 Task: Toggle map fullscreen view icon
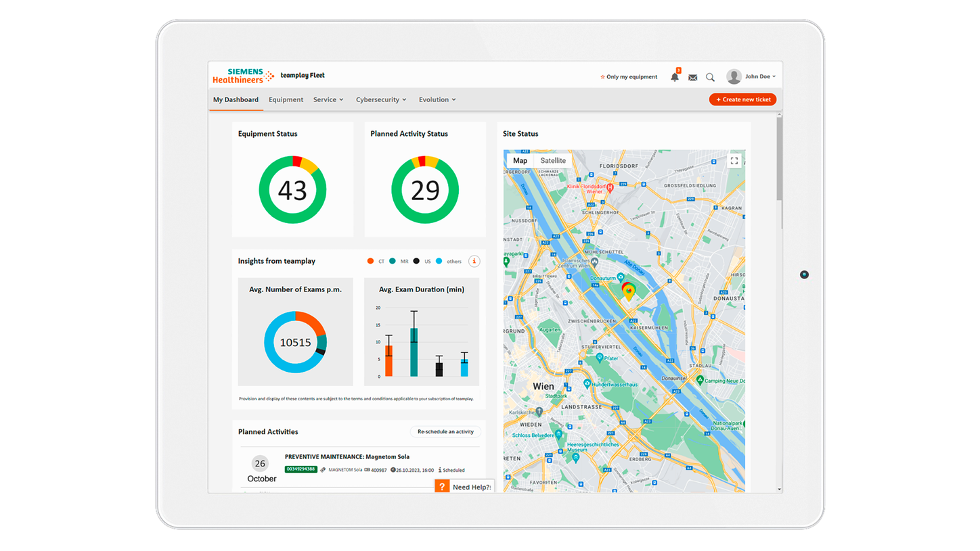734,161
